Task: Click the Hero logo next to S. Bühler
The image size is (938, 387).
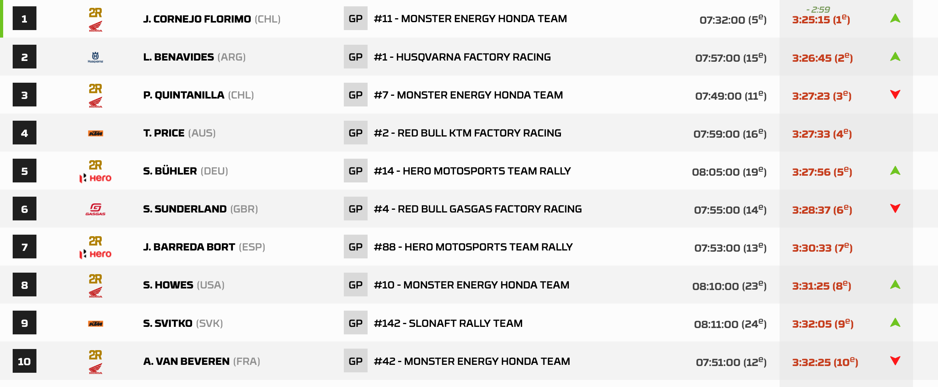Action: pos(95,178)
